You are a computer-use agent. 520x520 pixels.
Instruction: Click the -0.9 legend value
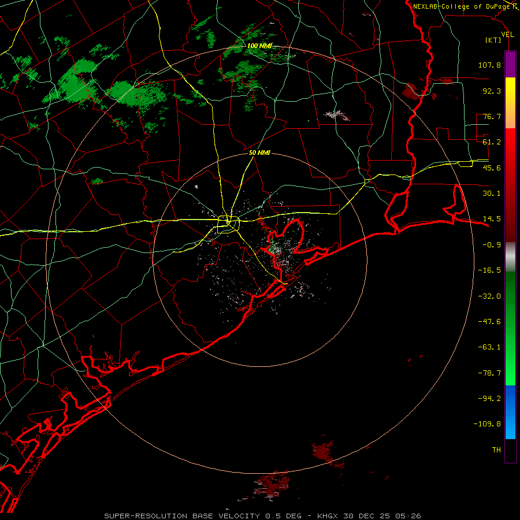492,245
